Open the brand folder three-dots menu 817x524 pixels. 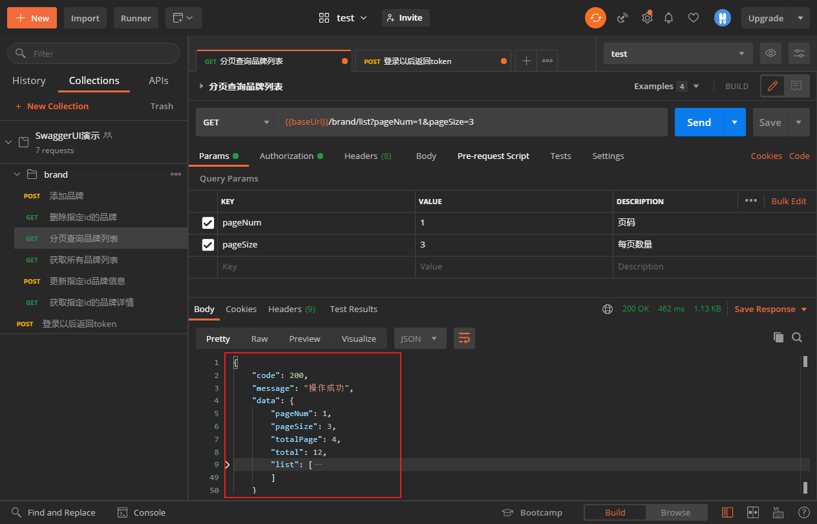tap(176, 174)
